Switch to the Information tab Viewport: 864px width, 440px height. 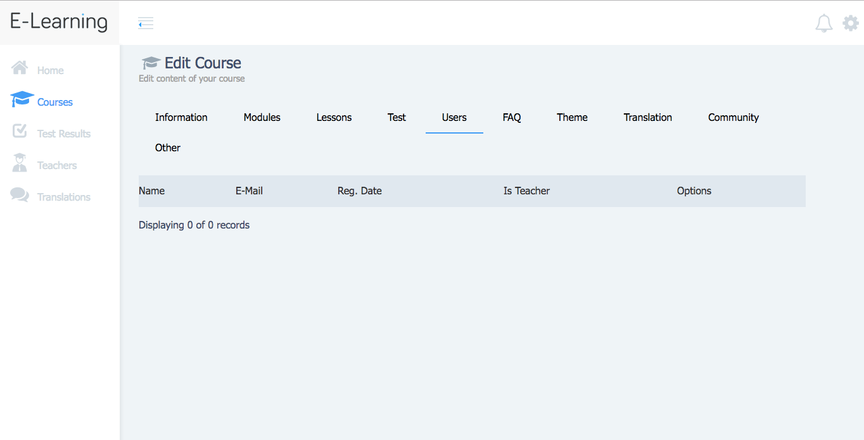181,117
